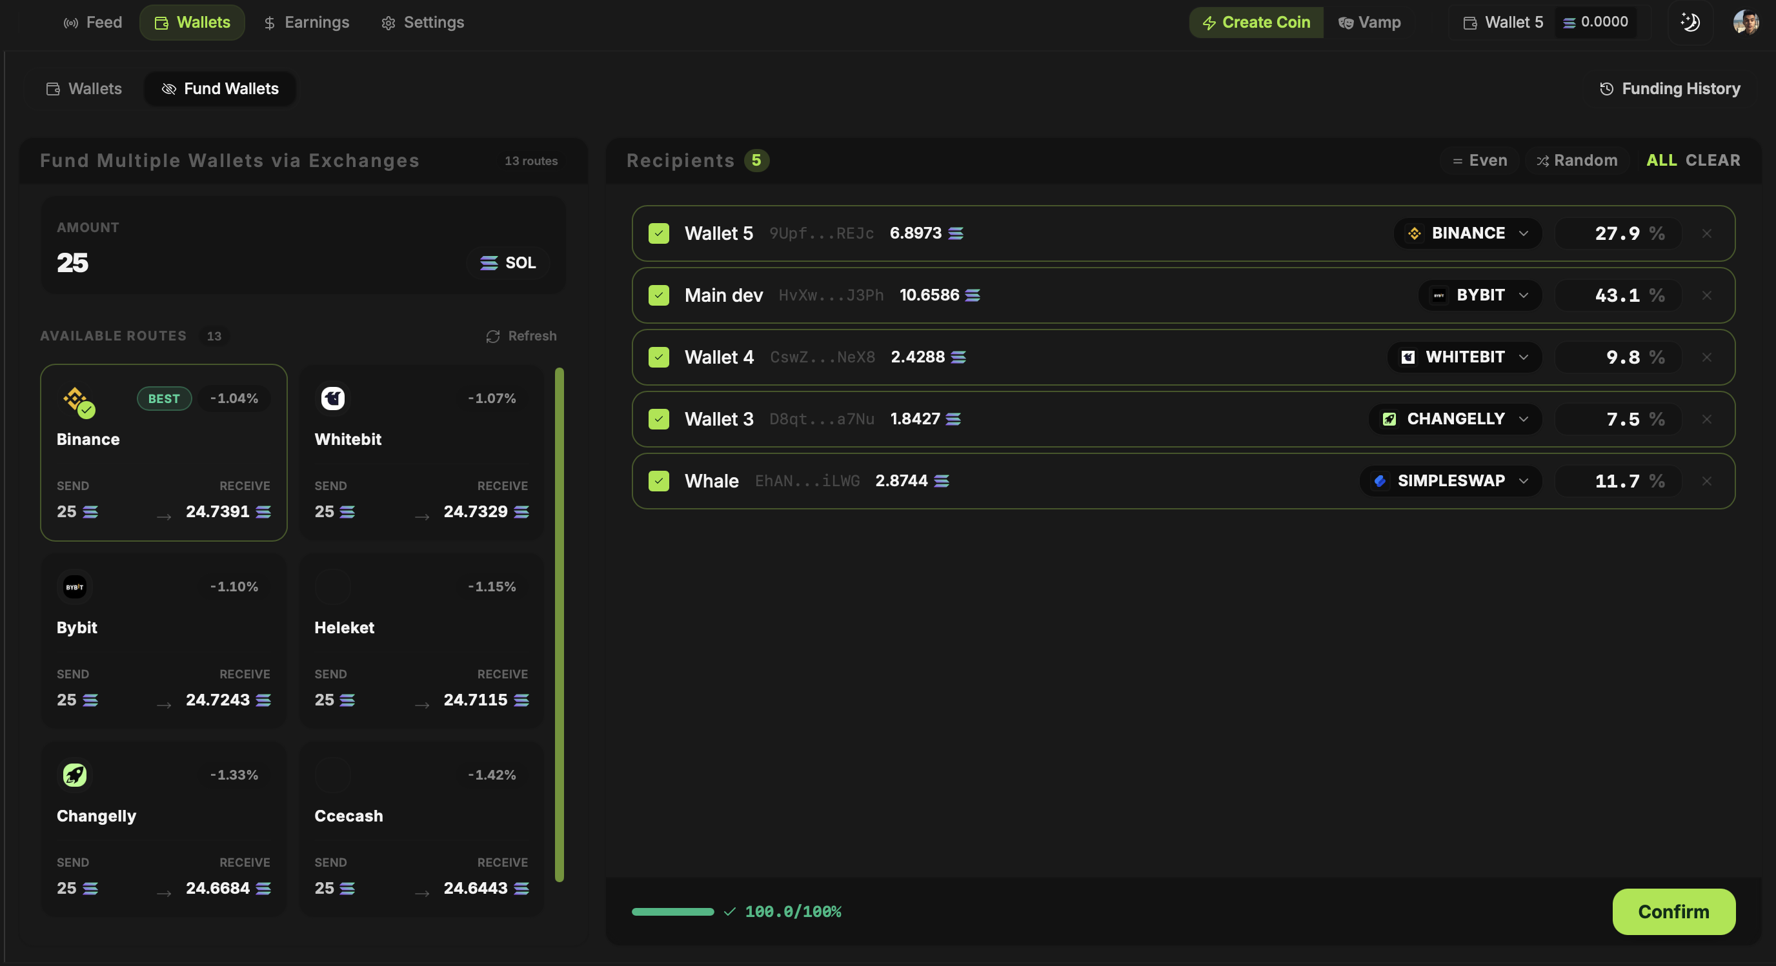
Task: Click the 13 routes badge
Action: click(x=531, y=161)
